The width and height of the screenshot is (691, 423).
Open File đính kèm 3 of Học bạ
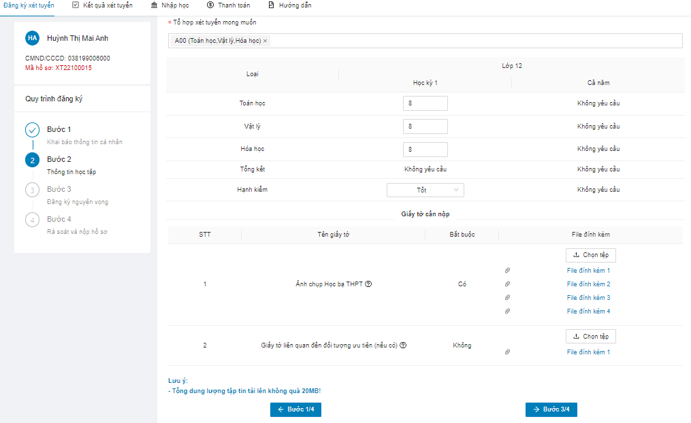click(588, 298)
